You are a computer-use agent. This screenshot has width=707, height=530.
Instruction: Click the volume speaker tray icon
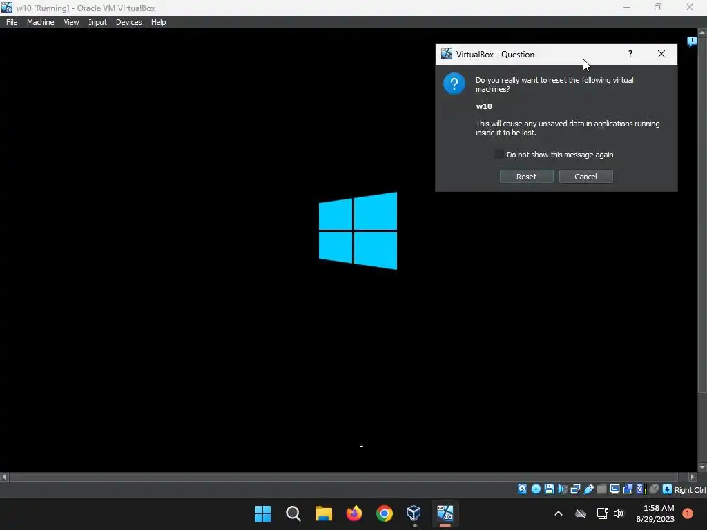tap(619, 513)
